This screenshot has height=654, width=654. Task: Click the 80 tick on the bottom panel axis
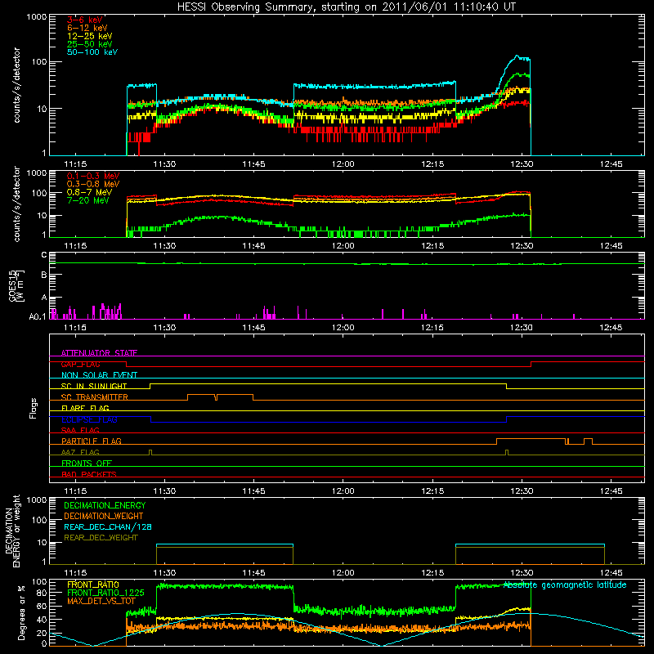(x=42, y=593)
